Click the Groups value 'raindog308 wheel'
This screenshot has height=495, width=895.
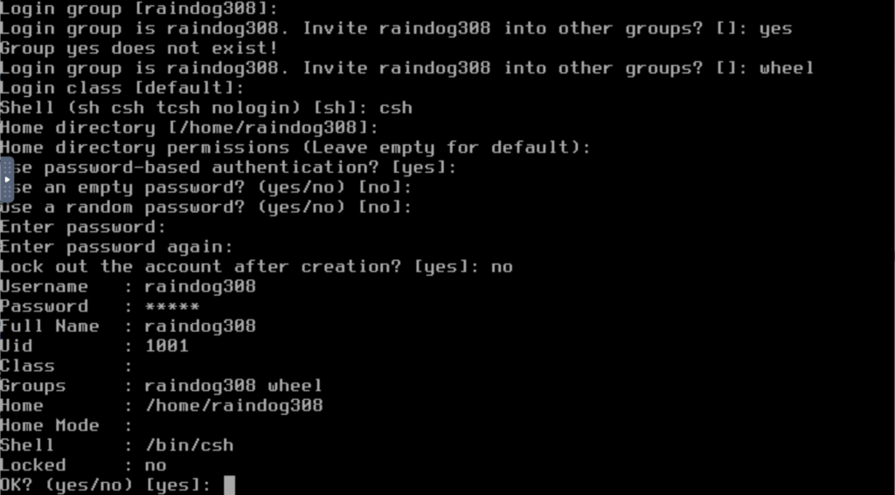[x=234, y=386]
